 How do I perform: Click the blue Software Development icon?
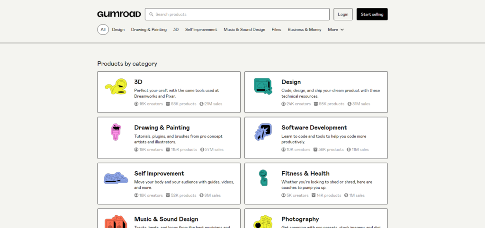tap(263, 132)
